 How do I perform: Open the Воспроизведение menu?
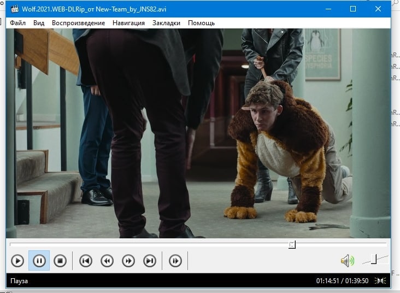78,23
